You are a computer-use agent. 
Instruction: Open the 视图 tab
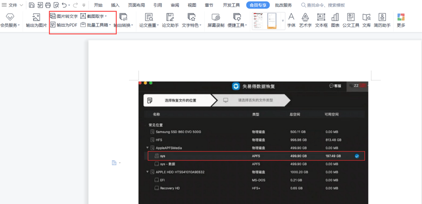(192, 5)
